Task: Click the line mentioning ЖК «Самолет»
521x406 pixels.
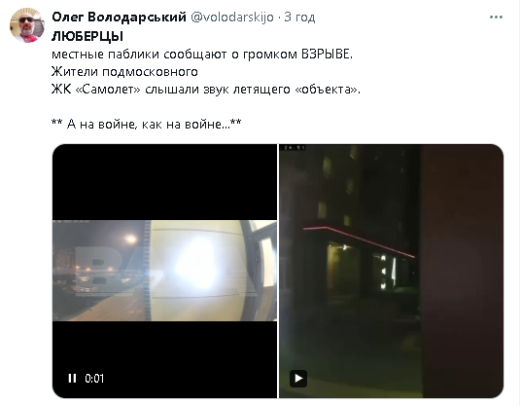Action: click(x=206, y=90)
